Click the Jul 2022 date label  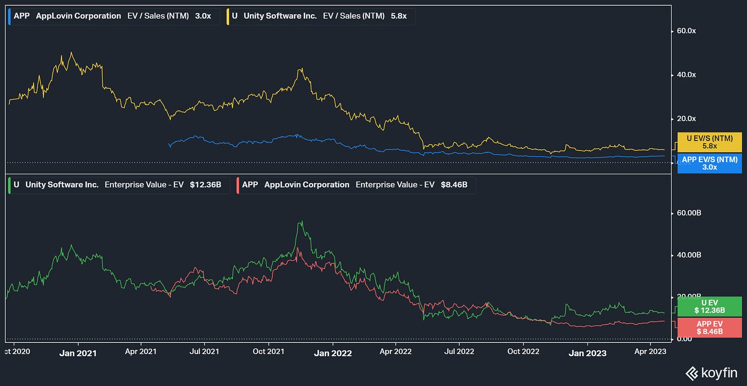(459, 352)
